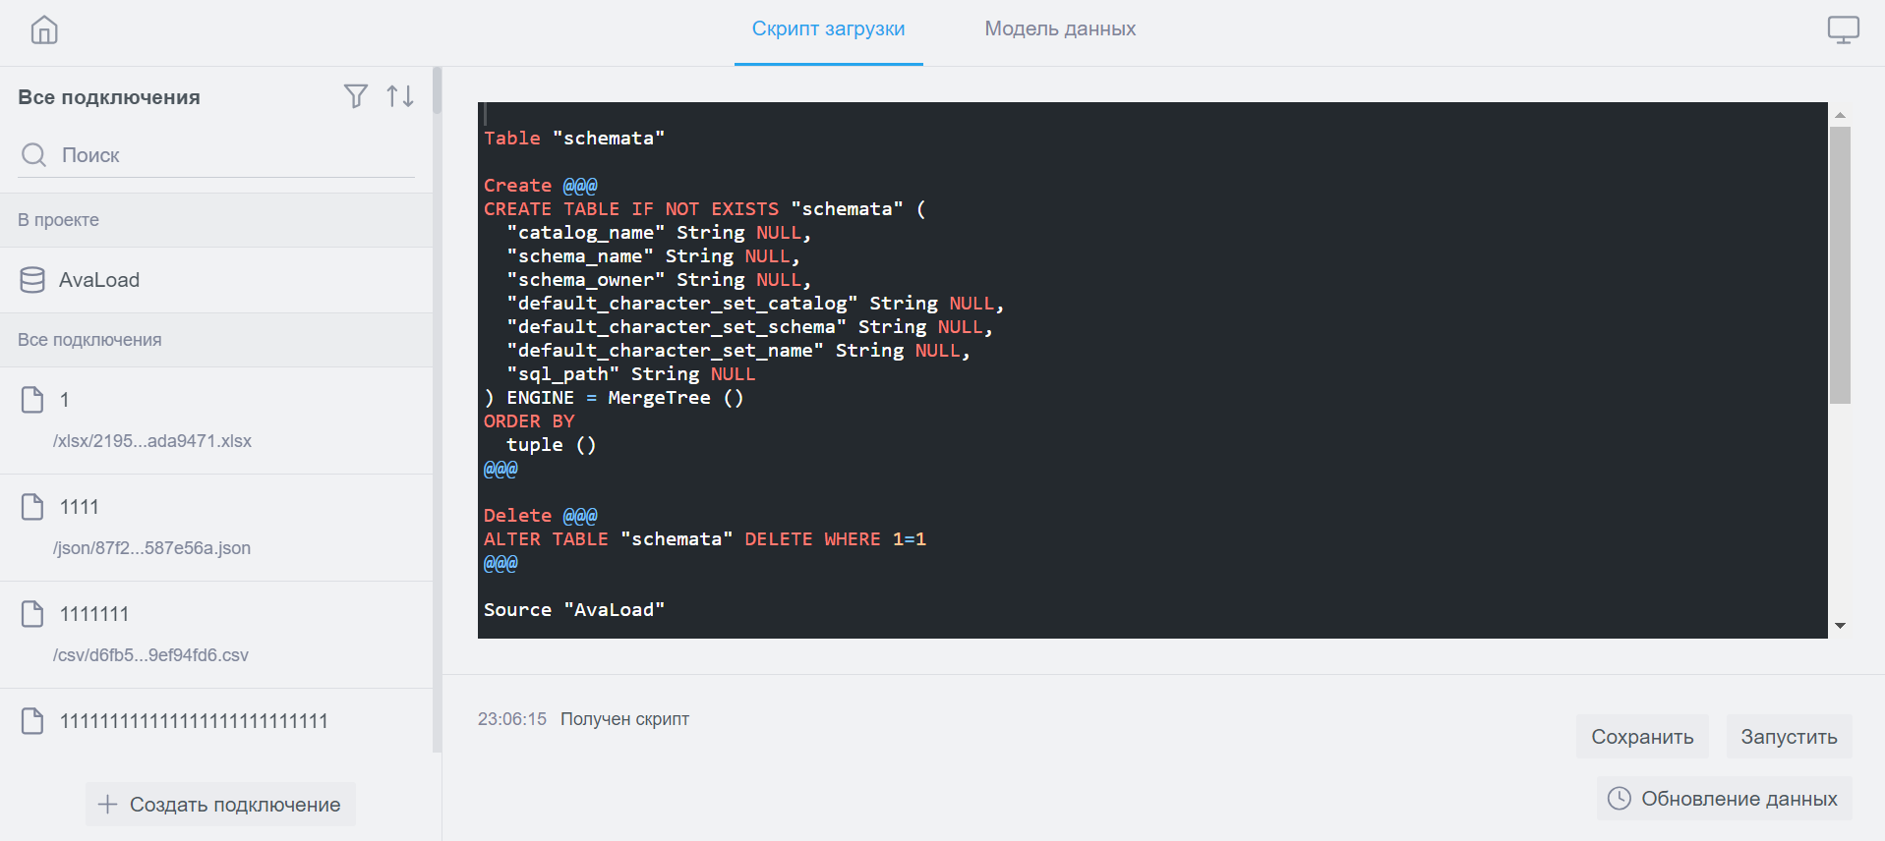Click the home icon
Image resolution: width=1885 pixels, height=841 pixels.
click(44, 30)
